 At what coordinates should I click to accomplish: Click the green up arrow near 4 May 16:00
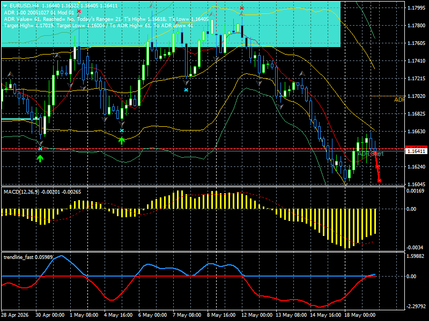coord(122,141)
